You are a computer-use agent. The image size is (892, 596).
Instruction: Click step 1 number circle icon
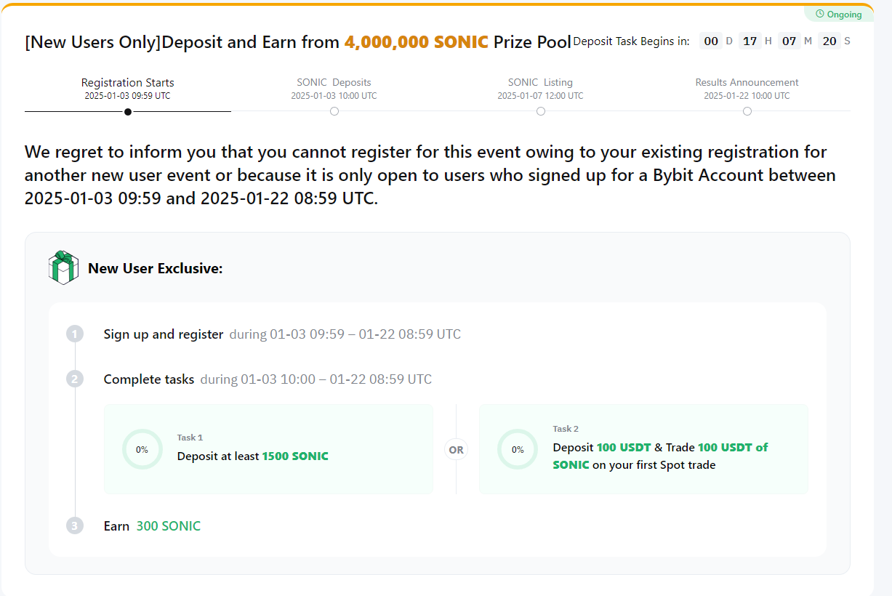point(75,334)
